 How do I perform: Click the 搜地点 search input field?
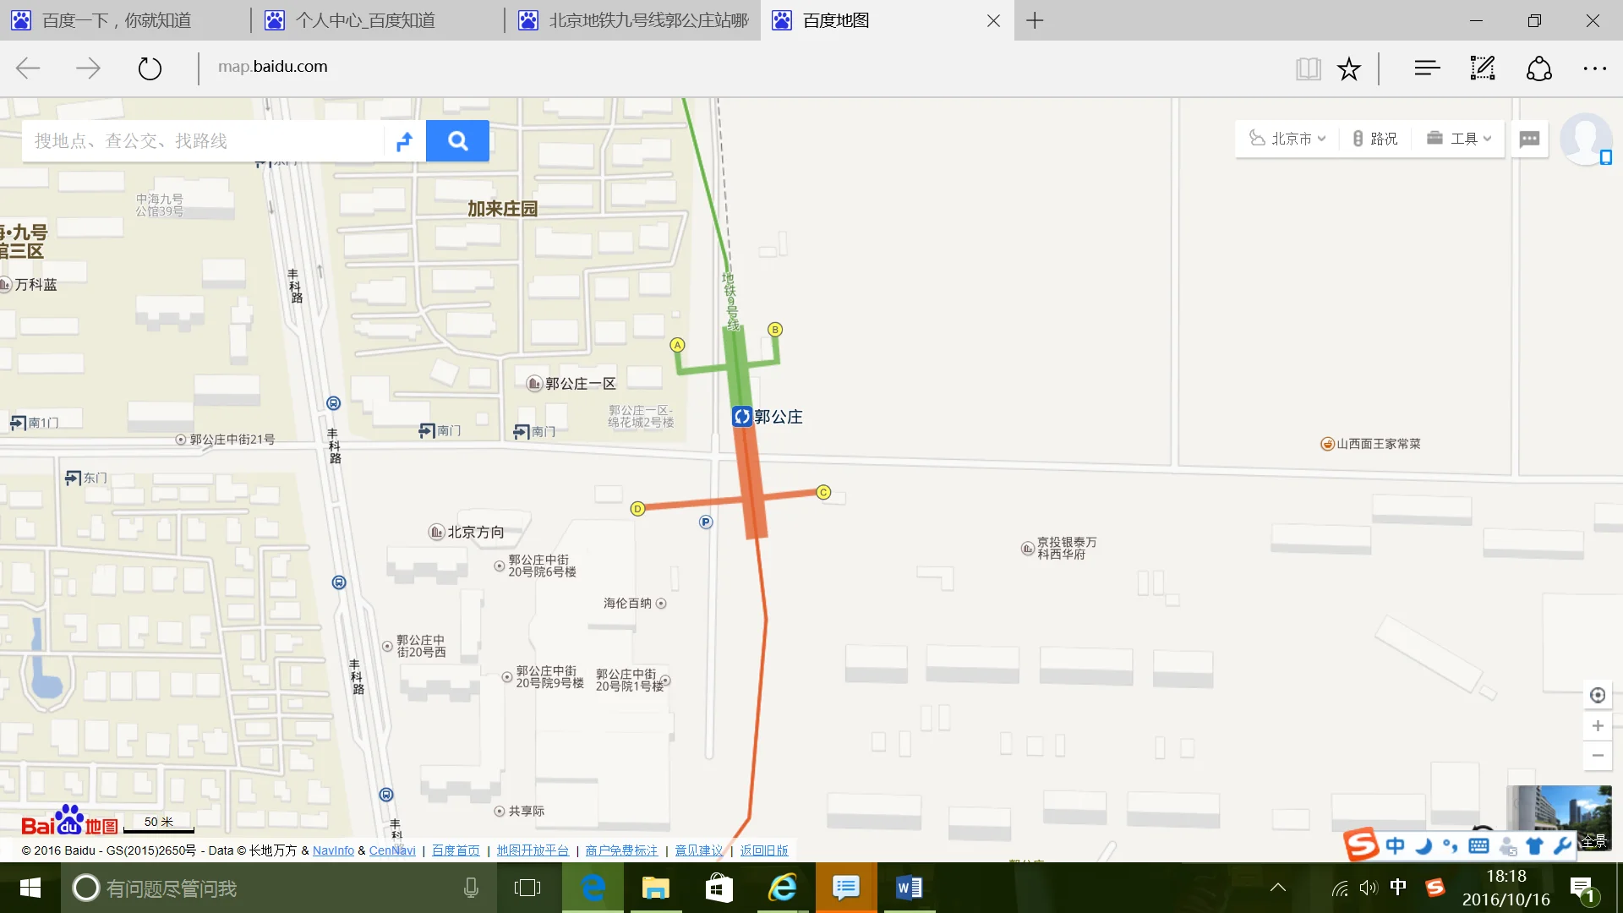(203, 141)
